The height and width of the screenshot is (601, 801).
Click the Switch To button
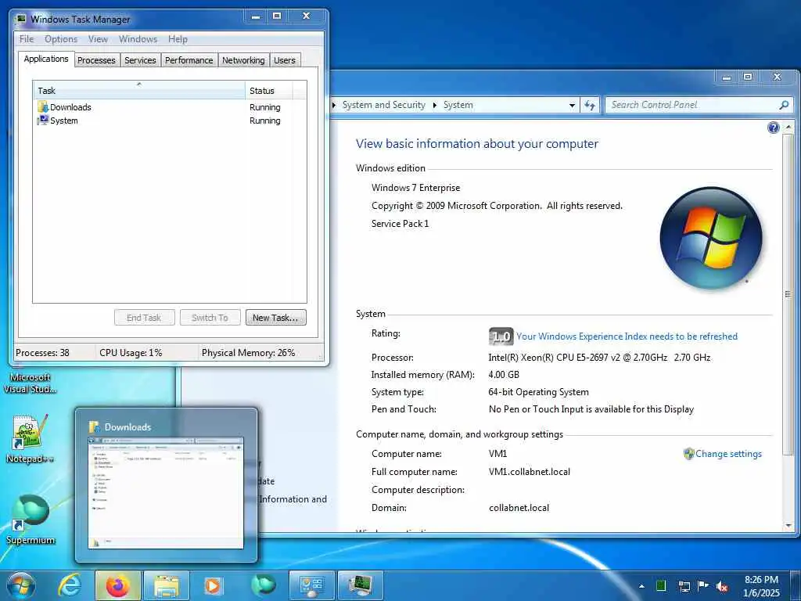pyautogui.click(x=210, y=318)
